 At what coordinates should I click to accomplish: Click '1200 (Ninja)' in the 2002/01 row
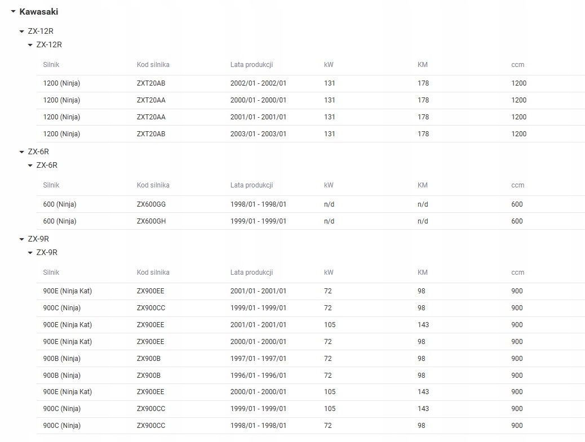pos(61,83)
